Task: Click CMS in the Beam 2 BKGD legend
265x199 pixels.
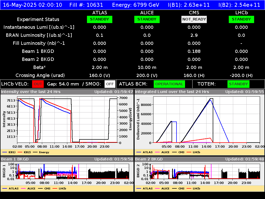Action: tap(181, 188)
